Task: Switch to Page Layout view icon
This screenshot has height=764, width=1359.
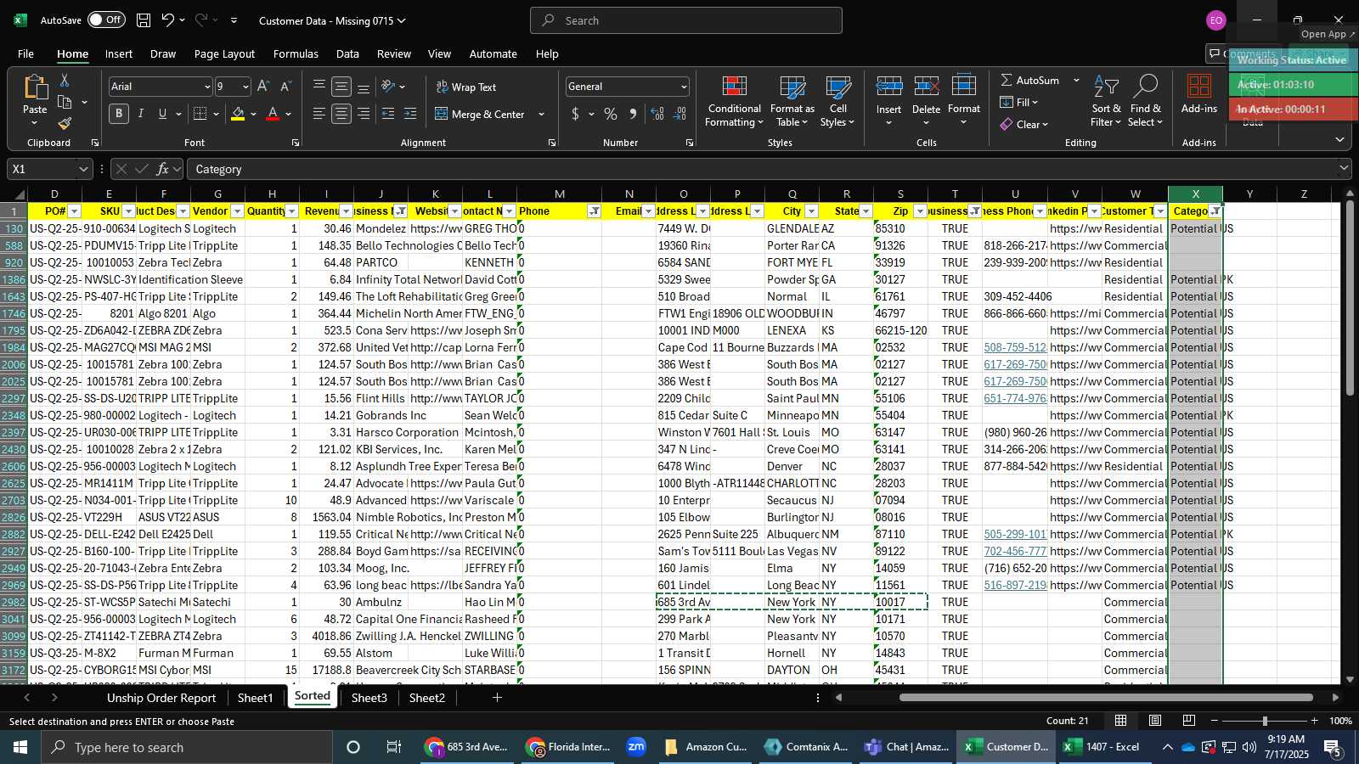Action: (x=1154, y=721)
